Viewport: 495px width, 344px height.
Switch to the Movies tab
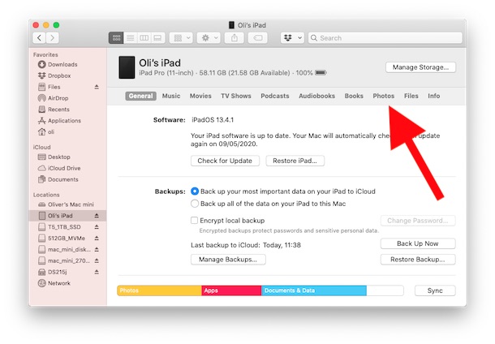click(x=200, y=96)
